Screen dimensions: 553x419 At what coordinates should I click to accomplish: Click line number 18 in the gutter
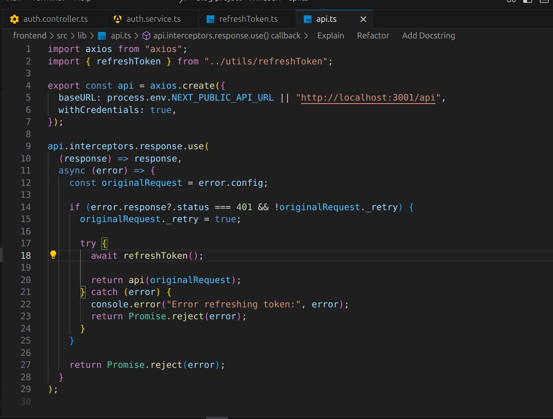coord(26,255)
